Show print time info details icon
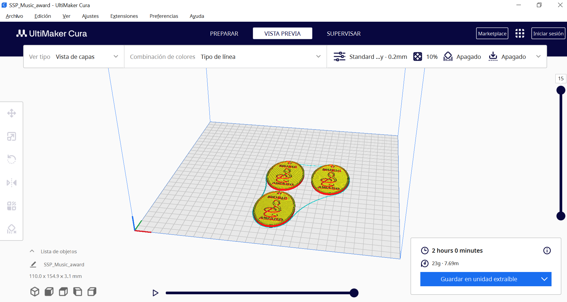Image resolution: width=567 pixels, height=302 pixels. pyautogui.click(x=547, y=251)
